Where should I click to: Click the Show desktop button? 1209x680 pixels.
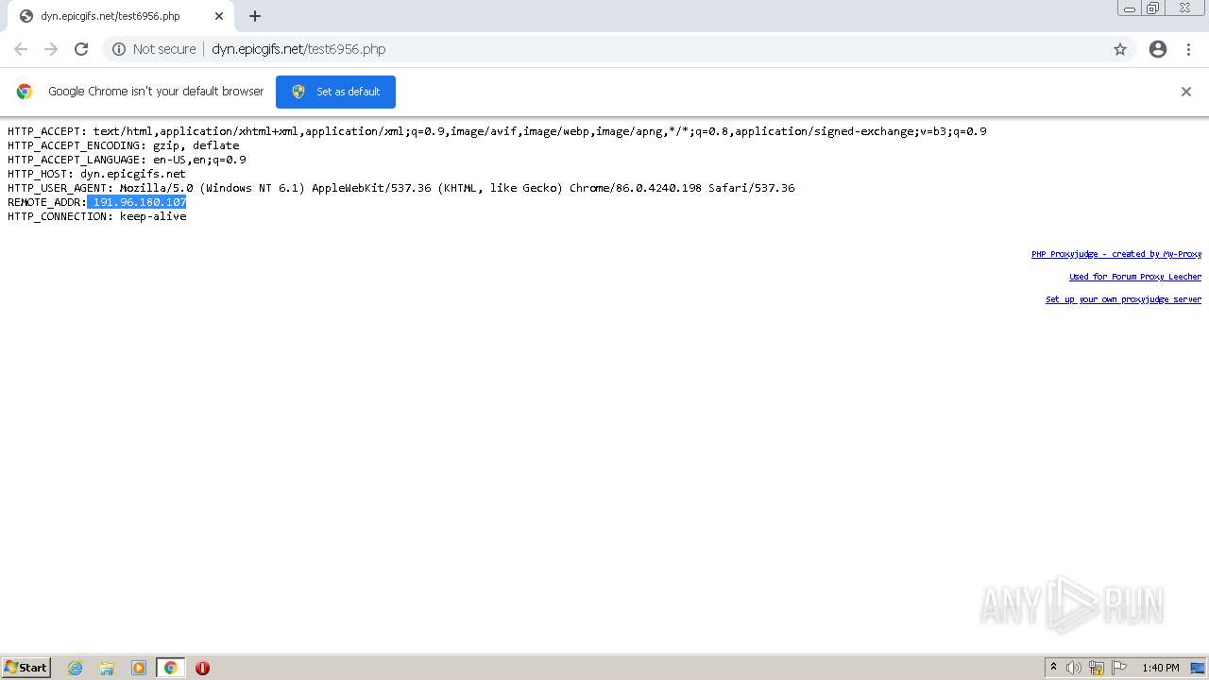tap(1199, 668)
